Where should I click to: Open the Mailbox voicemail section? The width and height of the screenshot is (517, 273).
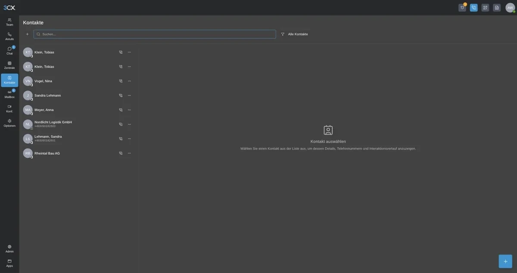[x=9, y=94]
